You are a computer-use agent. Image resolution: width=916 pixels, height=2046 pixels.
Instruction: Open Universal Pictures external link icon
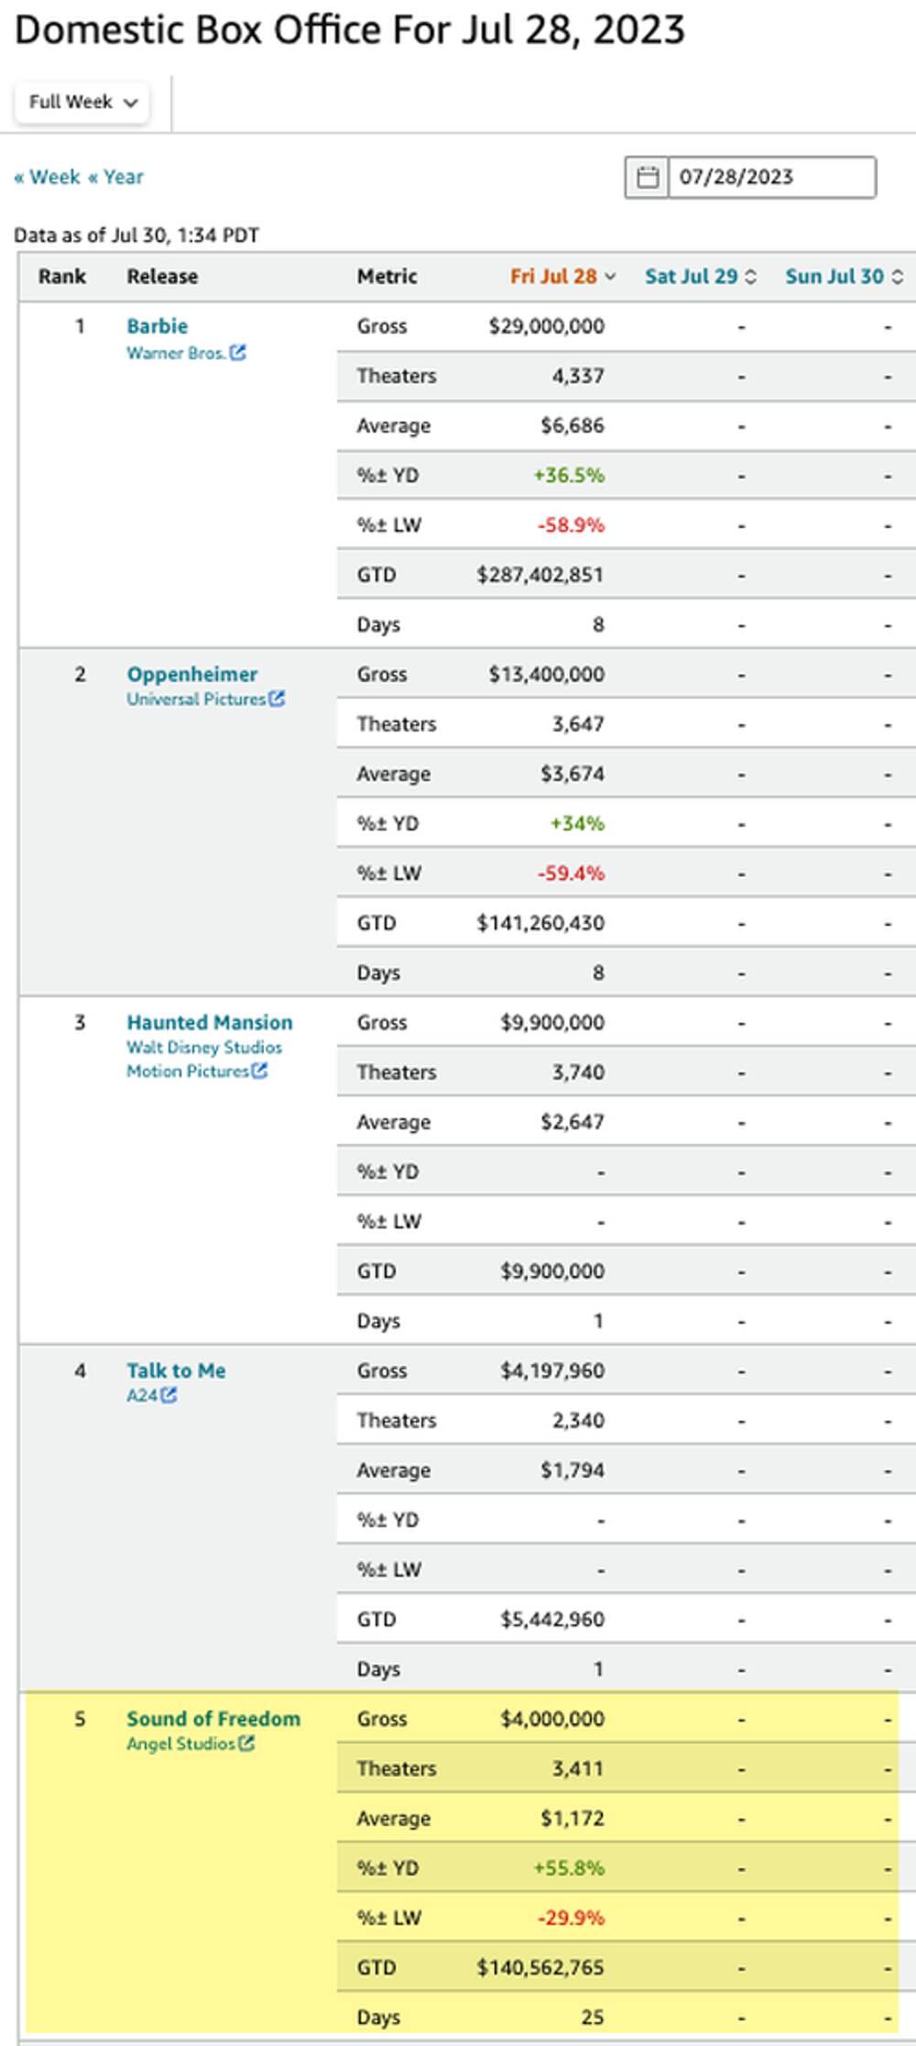(277, 699)
